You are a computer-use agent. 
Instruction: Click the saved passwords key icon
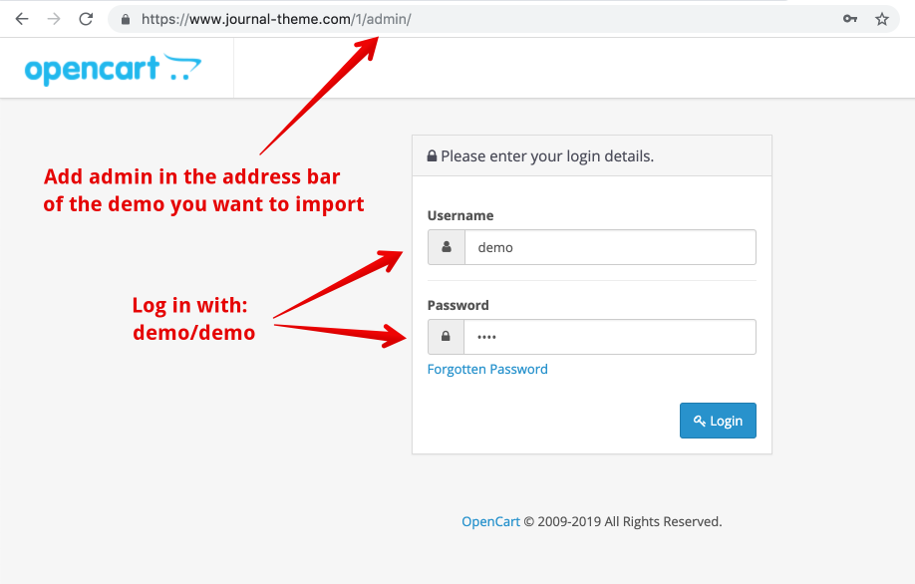coord(850,19)
